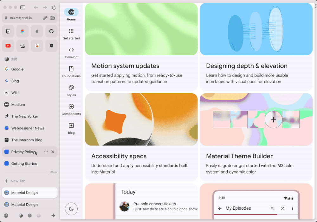Open the YouTube pinned favorite
Image resolution: width=317 pixels, height=222 pixels.
(8, 46)
